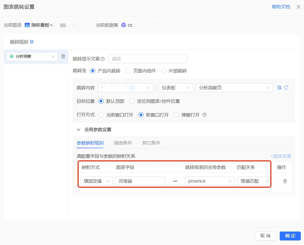Delete the province mapping row
This screenshot has width=304, height=245.
pos(285,181)
